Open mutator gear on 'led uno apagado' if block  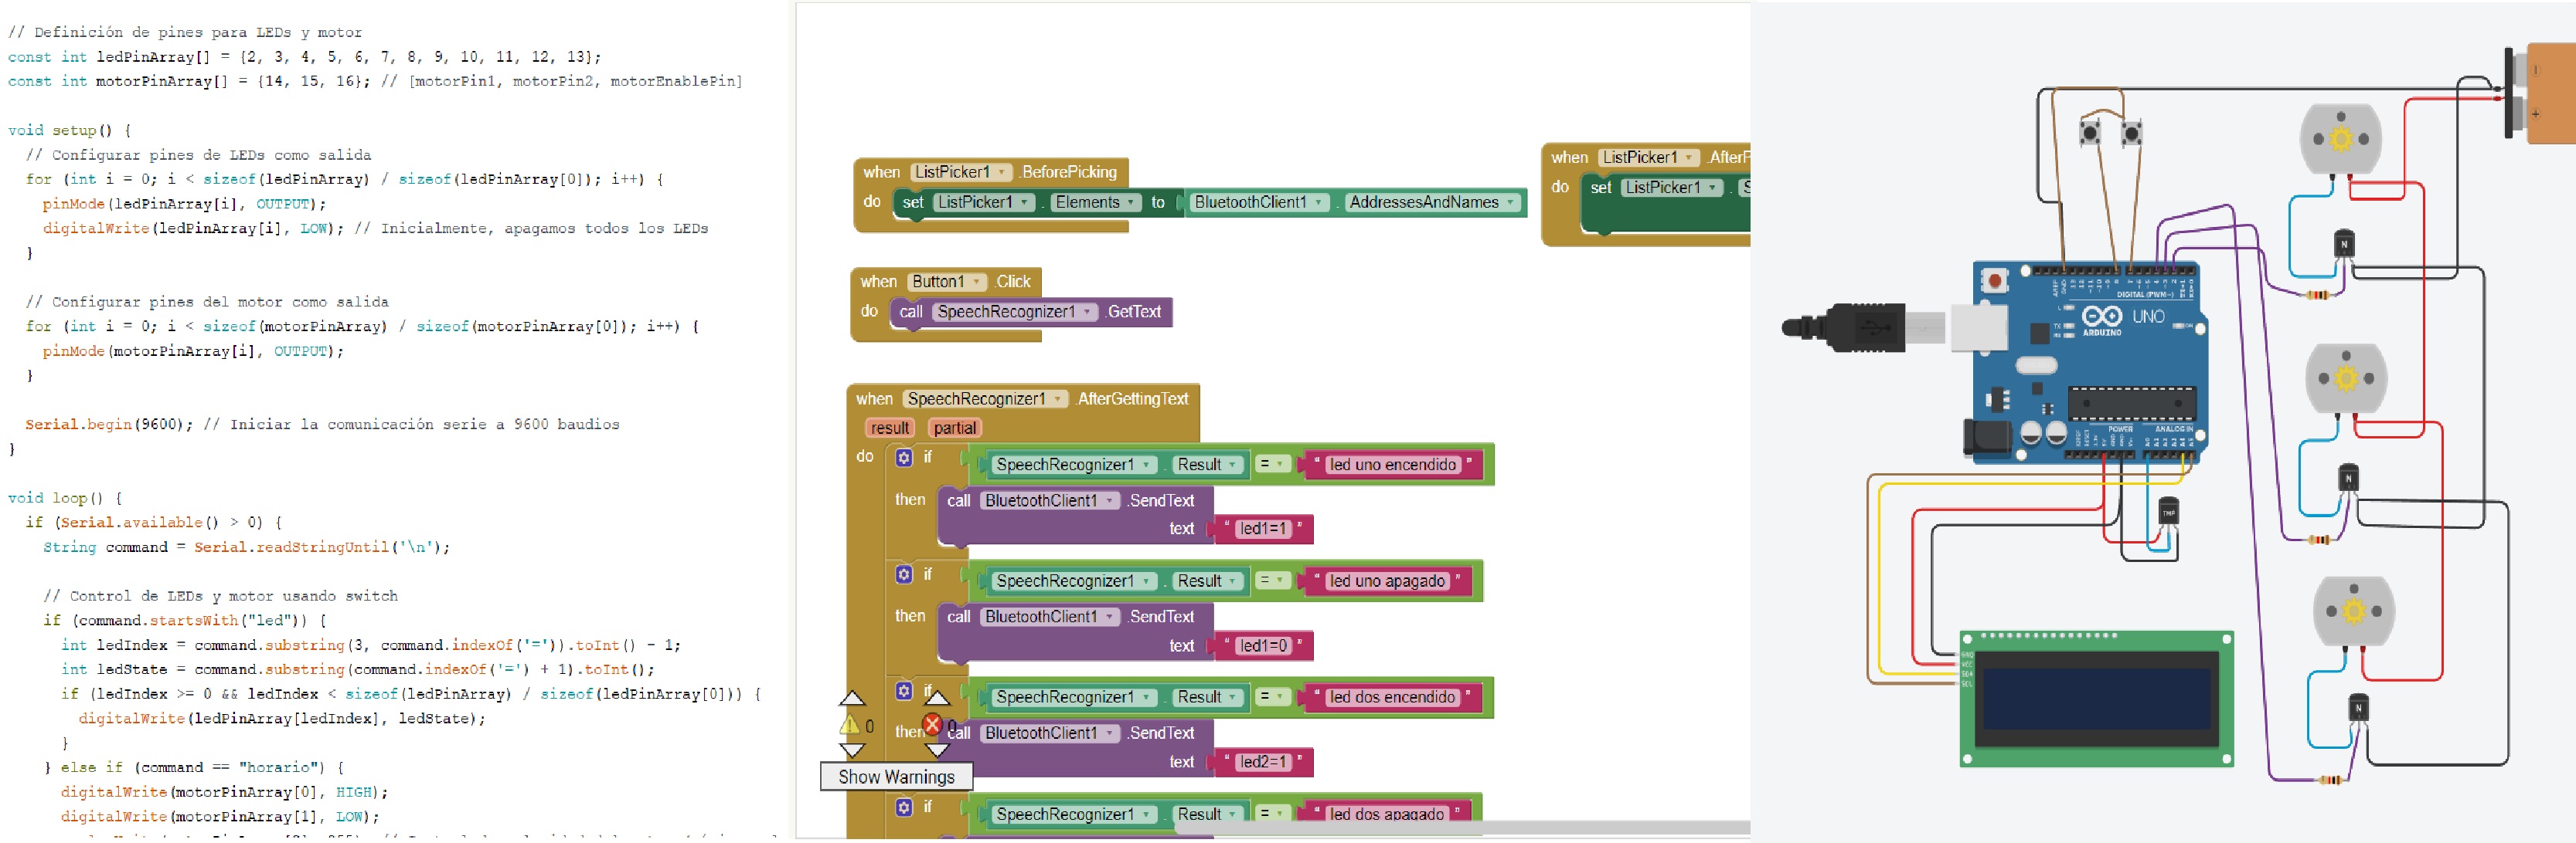point(904,574)
